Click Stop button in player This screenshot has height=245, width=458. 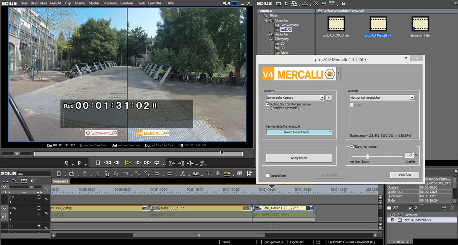coord(98,163)
